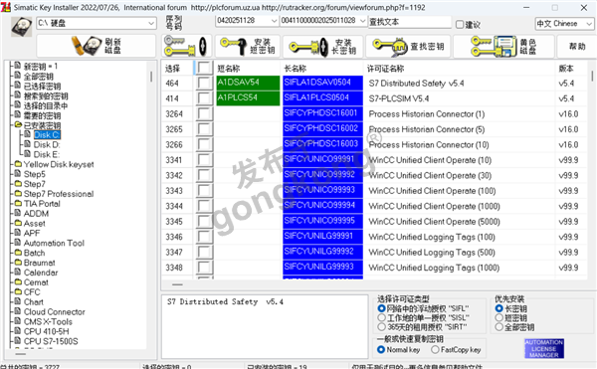Expand the Step7 folder
Image resolution: width=597 pixels, height=369 pixels.
[x=18, y=184]
